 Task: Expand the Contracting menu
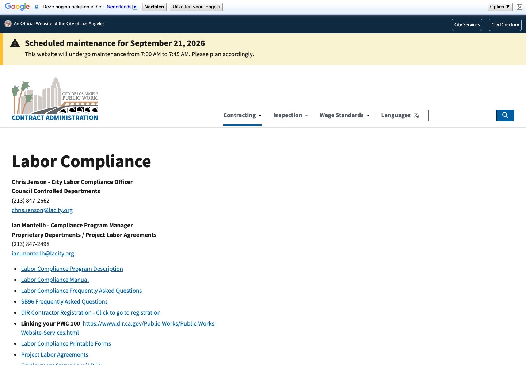click(243, 115)
